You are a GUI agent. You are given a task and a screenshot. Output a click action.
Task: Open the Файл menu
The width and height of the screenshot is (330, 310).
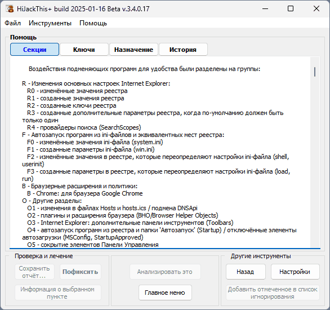[12, 23]
